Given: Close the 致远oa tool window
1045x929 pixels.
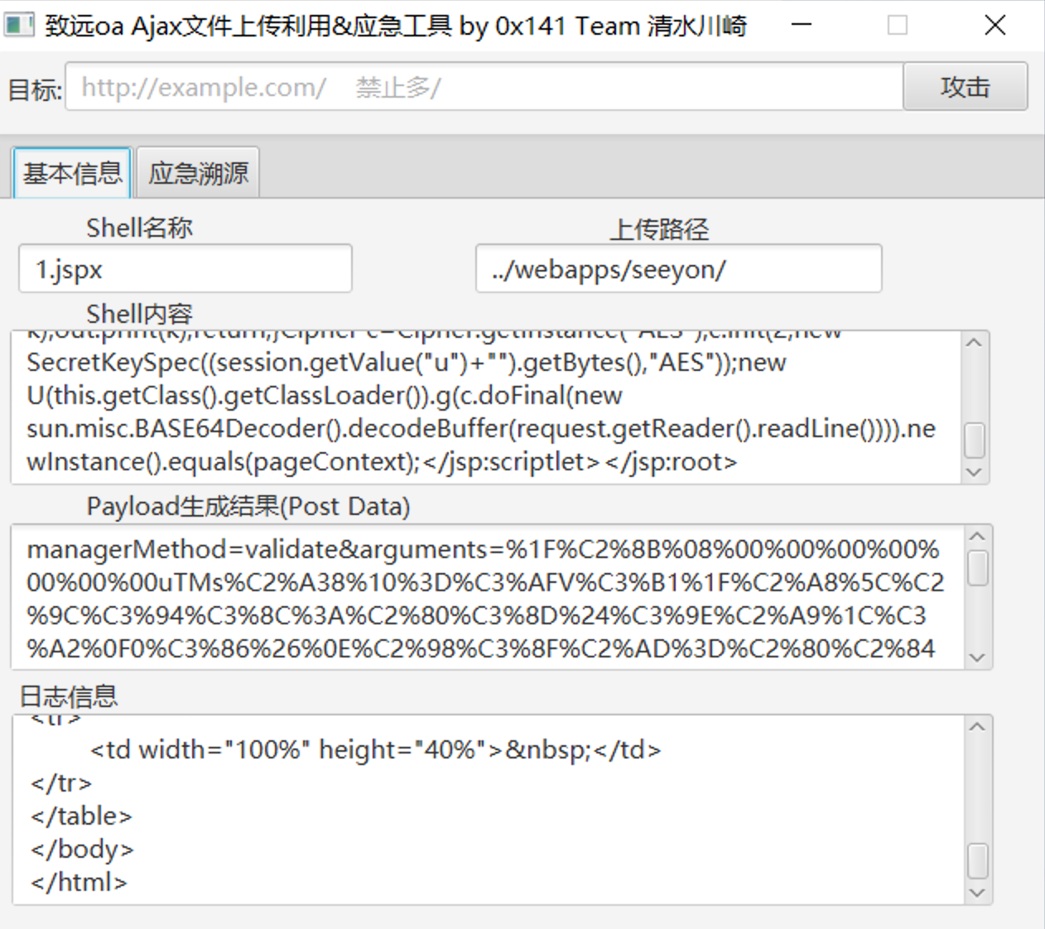Looking at the screenshot, I should click(995, 25).
